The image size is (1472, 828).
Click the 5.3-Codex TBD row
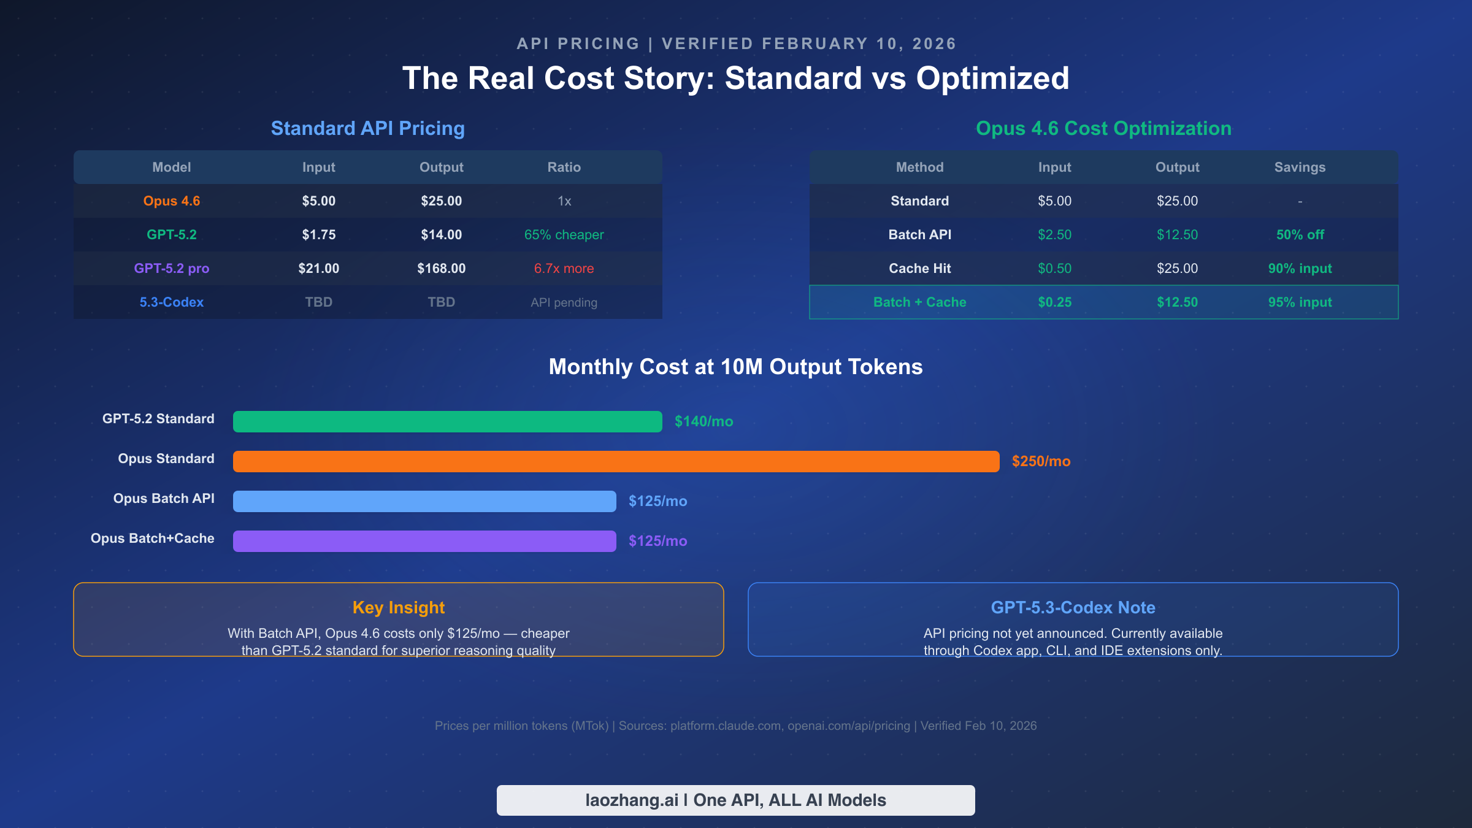click(x=368, y=302)
